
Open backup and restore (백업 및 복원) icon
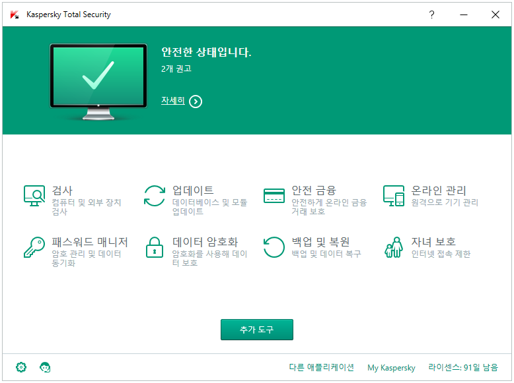(x=274, y=247)
